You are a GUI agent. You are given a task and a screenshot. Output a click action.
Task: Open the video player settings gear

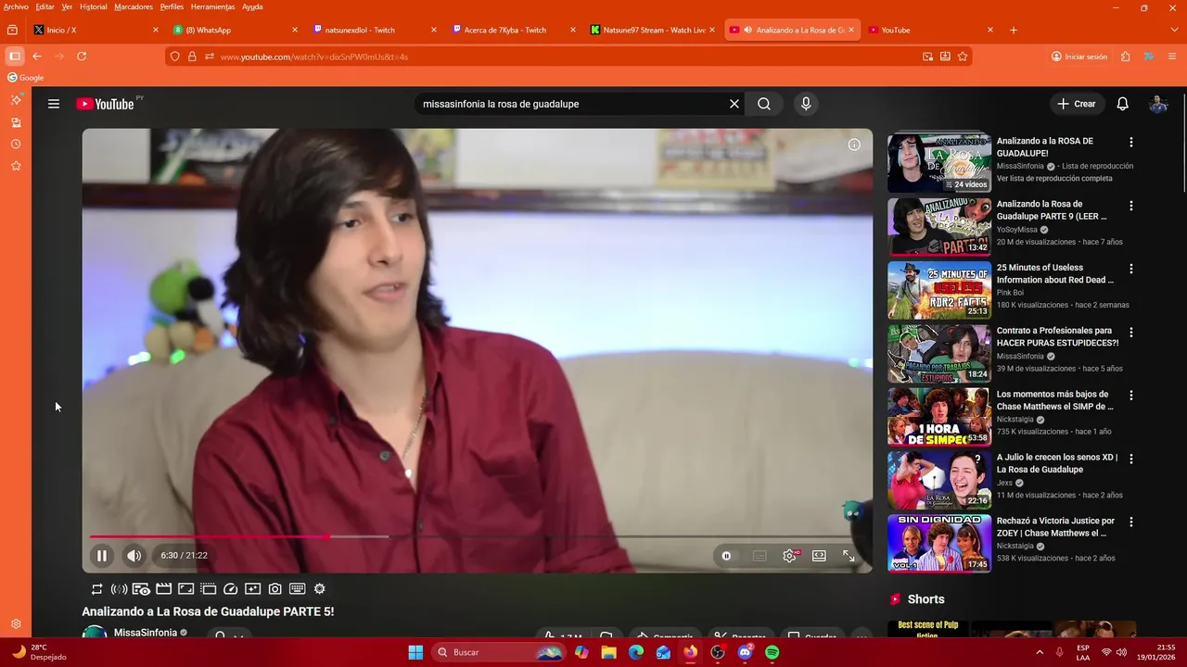pyautogui.click(x=789, y=556)
